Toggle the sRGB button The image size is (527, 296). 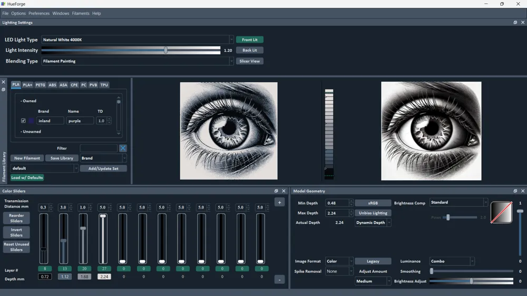coord(373,203)
